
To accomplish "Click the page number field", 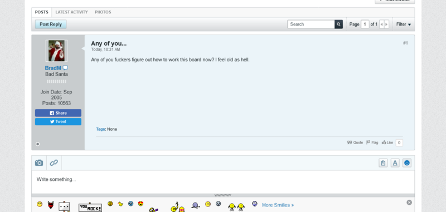I will (365, 24).
